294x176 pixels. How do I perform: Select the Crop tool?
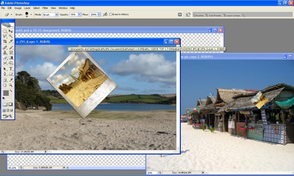[5, 42]
